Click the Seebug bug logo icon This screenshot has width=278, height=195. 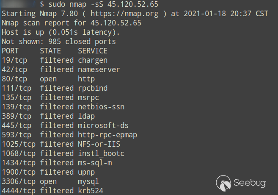[223, 184]
